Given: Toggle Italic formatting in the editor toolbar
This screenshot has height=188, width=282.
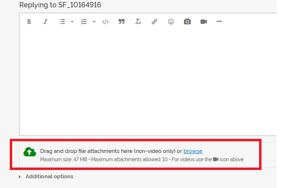Looking at the screenshot, I should pyautogui.click(x=45, y=22).
